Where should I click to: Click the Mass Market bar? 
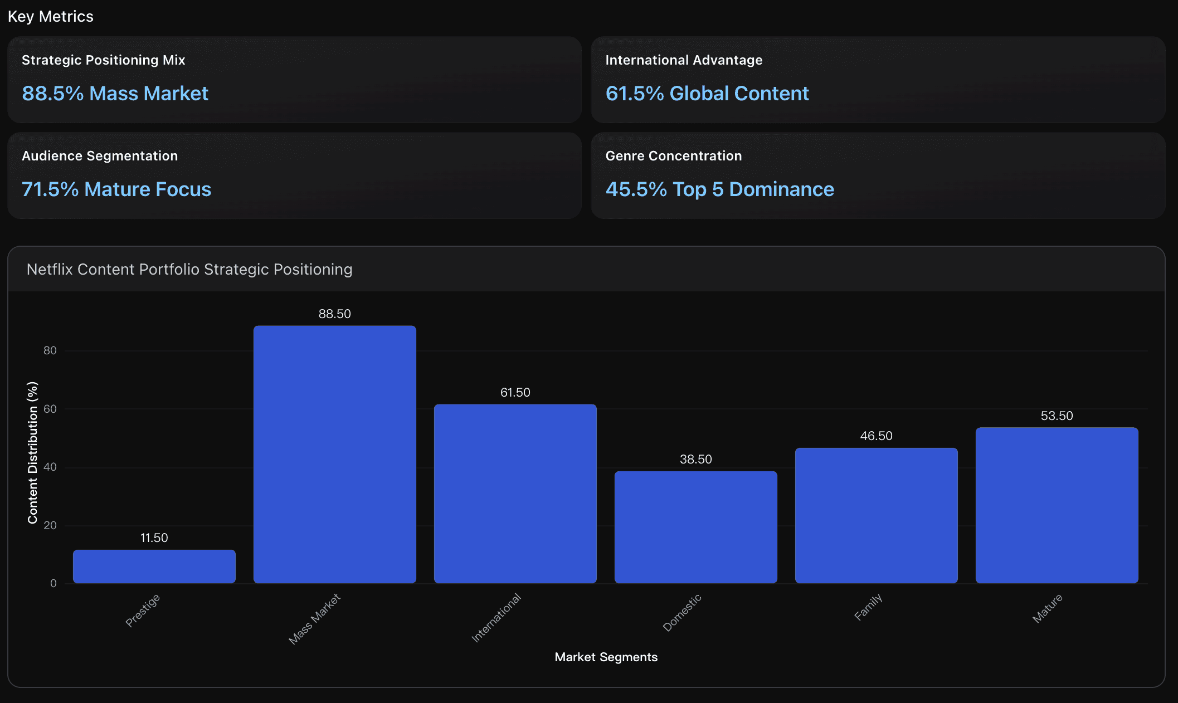334,454
